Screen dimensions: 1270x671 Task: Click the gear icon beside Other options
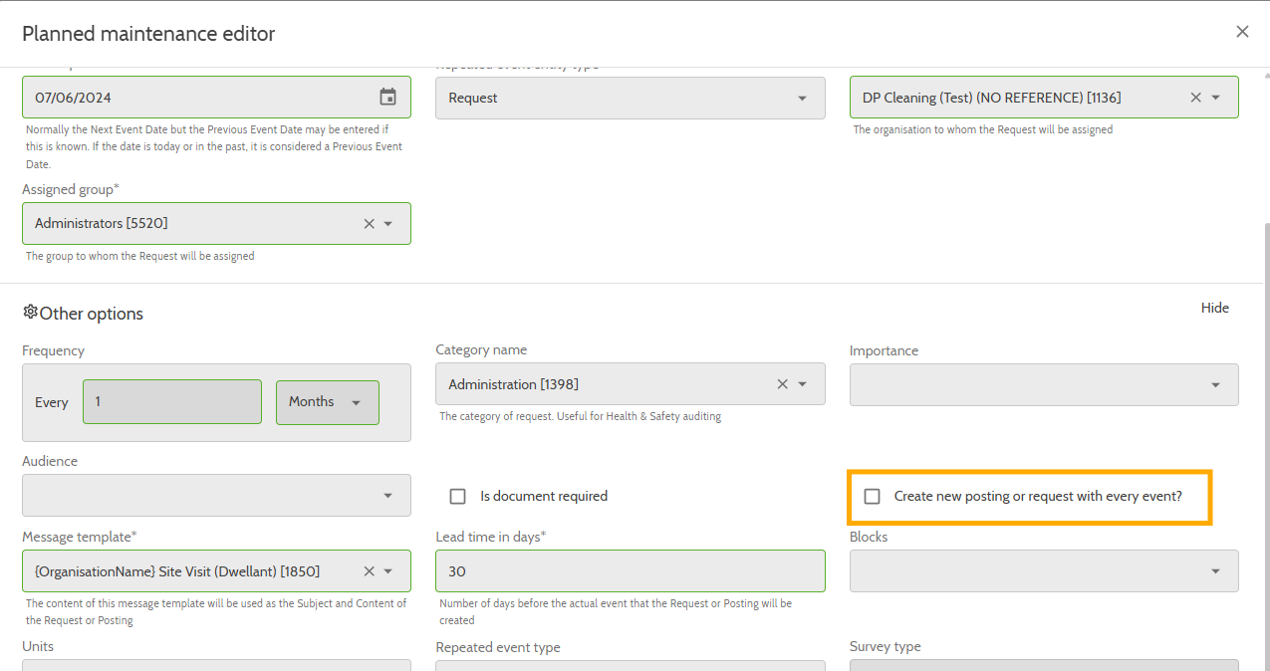click(30, 313)
